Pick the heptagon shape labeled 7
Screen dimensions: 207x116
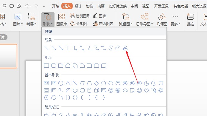click(118, 83)
